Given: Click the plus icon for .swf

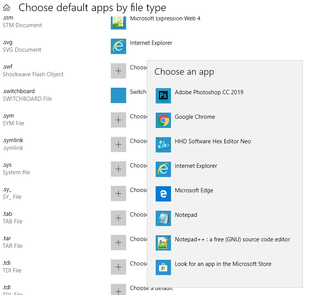Looking at the screenshot, I should tap(118, 71).
